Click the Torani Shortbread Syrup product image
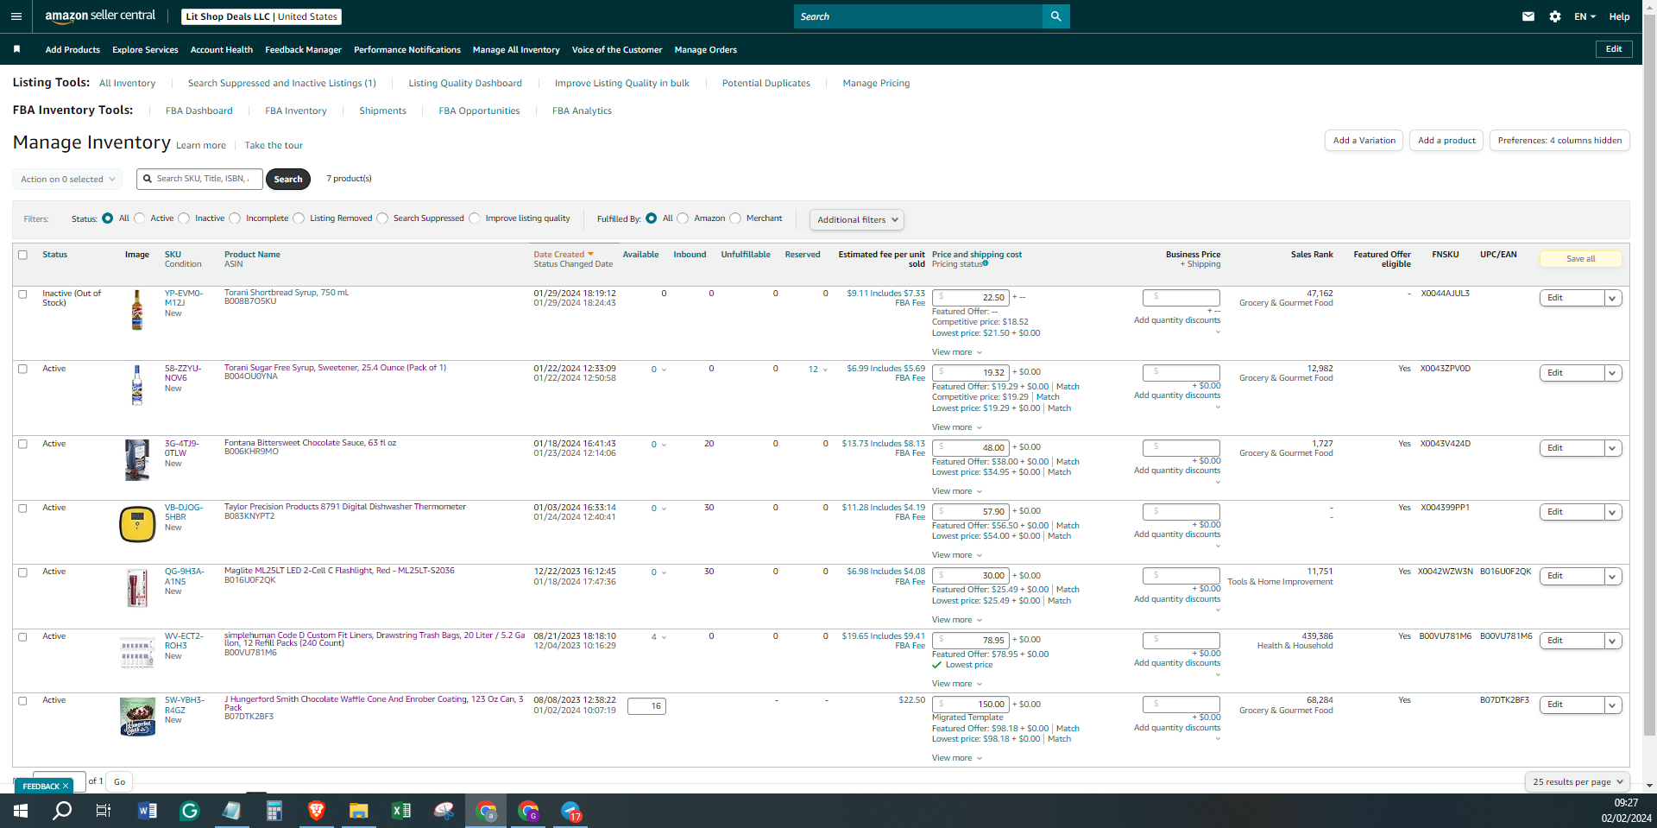The image size is (1657, 828). click(x=137, y=310)
